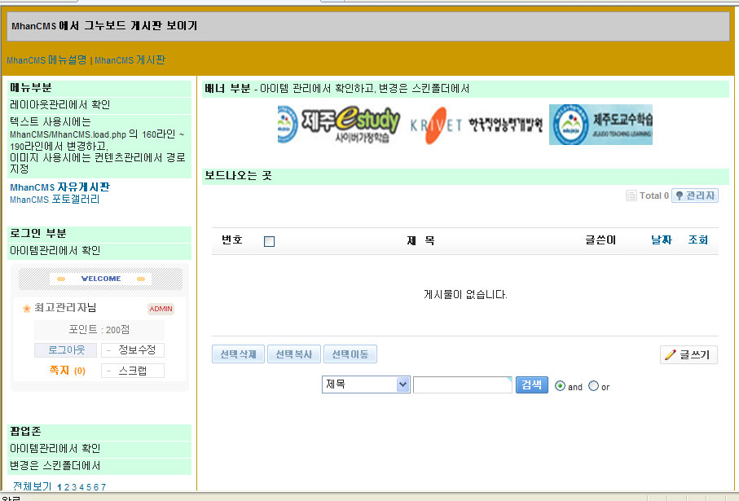Click the 제주도교수학습 banner image
739x501 pixels.
click(x=600, y=125)
